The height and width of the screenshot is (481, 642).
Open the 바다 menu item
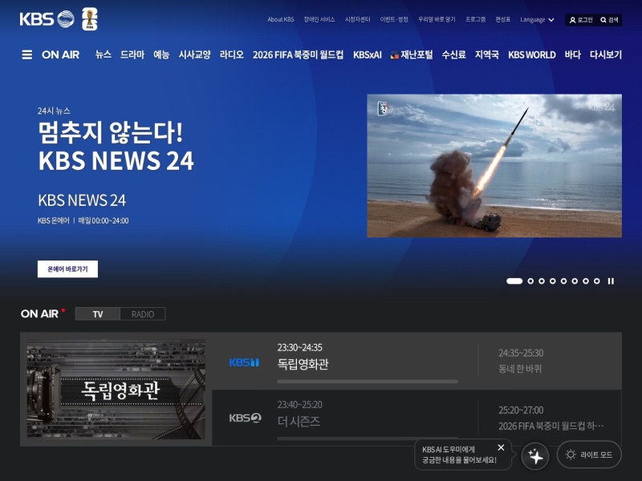(x=572, y=55)
